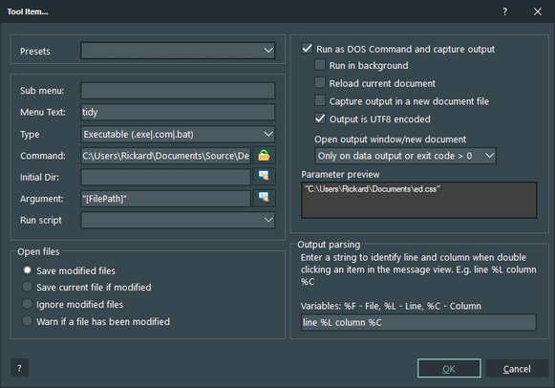This screenshot has width=555, height=388.
Task: Click the OK button
Action: click(x=449, y=369)
